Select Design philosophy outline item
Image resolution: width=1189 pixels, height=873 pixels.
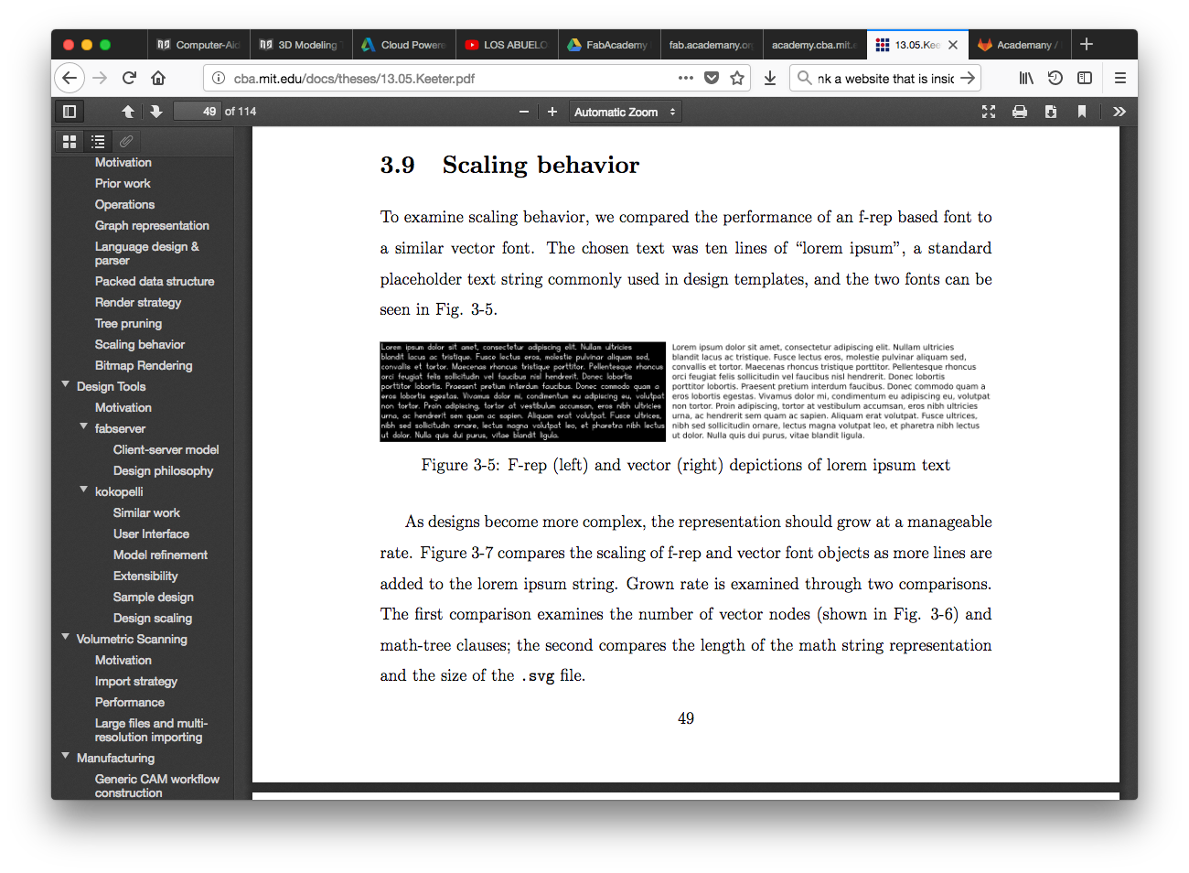[x=163, y=470]
